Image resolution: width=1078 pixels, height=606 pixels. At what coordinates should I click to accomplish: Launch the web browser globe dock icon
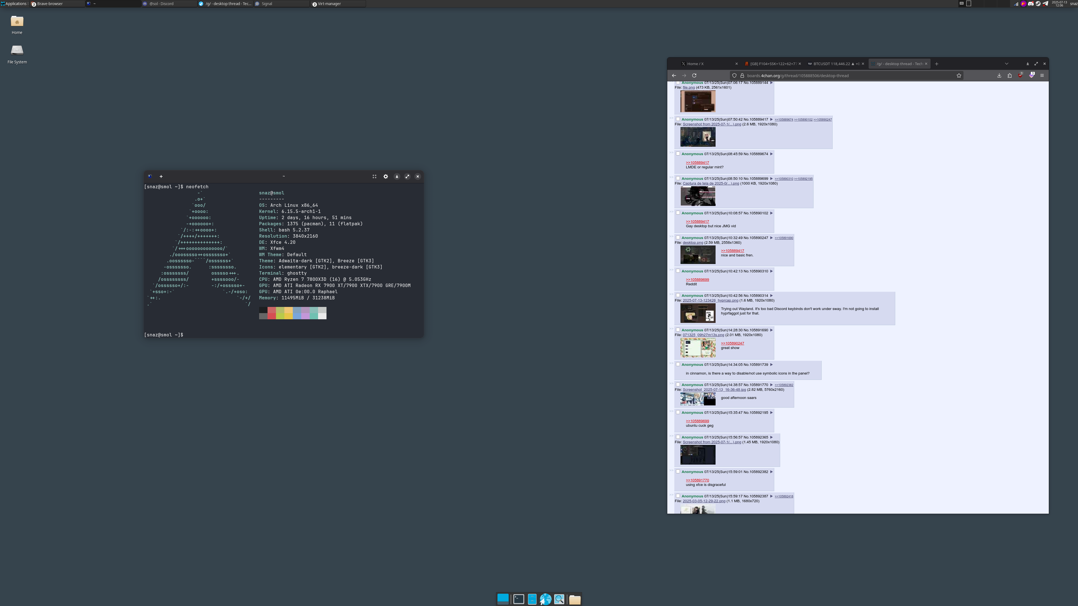pyautogui.click(x=545, y=599)
